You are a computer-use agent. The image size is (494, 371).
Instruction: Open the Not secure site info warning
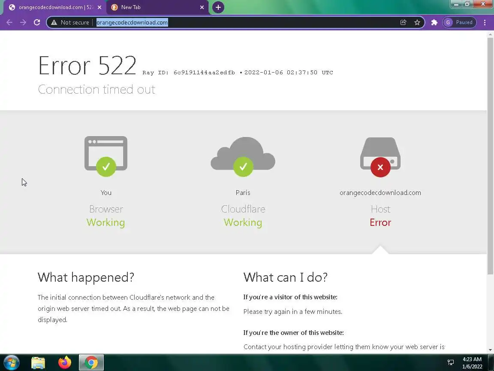(x=70, y=22)
